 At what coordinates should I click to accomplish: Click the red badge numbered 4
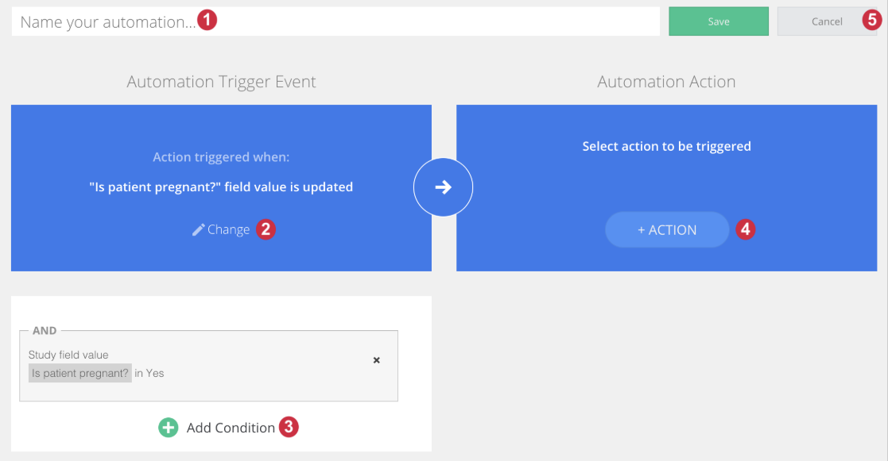(745, 229)
